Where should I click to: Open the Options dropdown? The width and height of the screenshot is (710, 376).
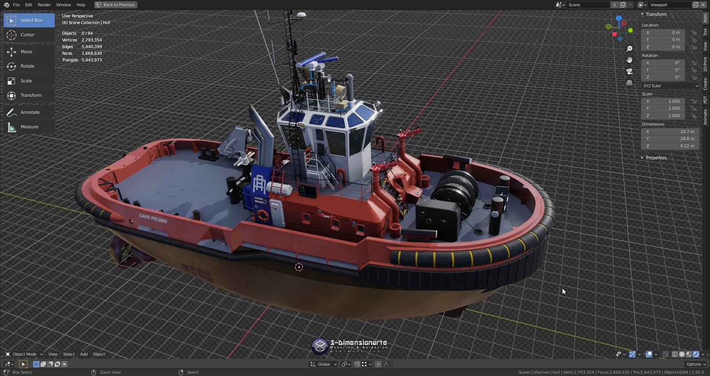695,364
